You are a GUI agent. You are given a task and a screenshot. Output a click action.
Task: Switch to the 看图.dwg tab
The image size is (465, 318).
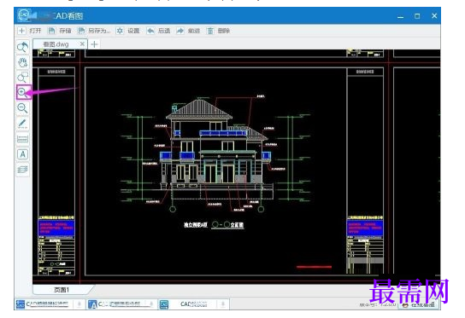56,44
